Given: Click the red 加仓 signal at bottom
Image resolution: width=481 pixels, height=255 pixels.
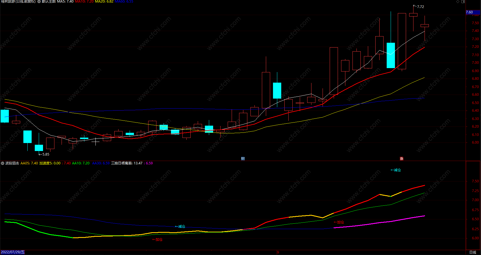Looking at the screenshot, I should (158, 240).
